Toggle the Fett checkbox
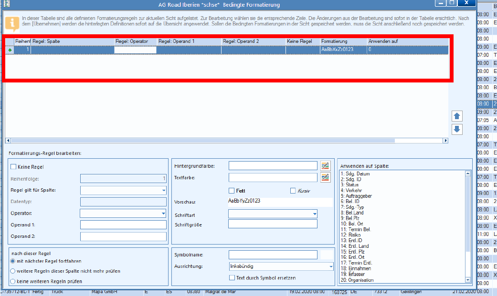The height and width of the screenshot is (296, 497). [232, 191]
